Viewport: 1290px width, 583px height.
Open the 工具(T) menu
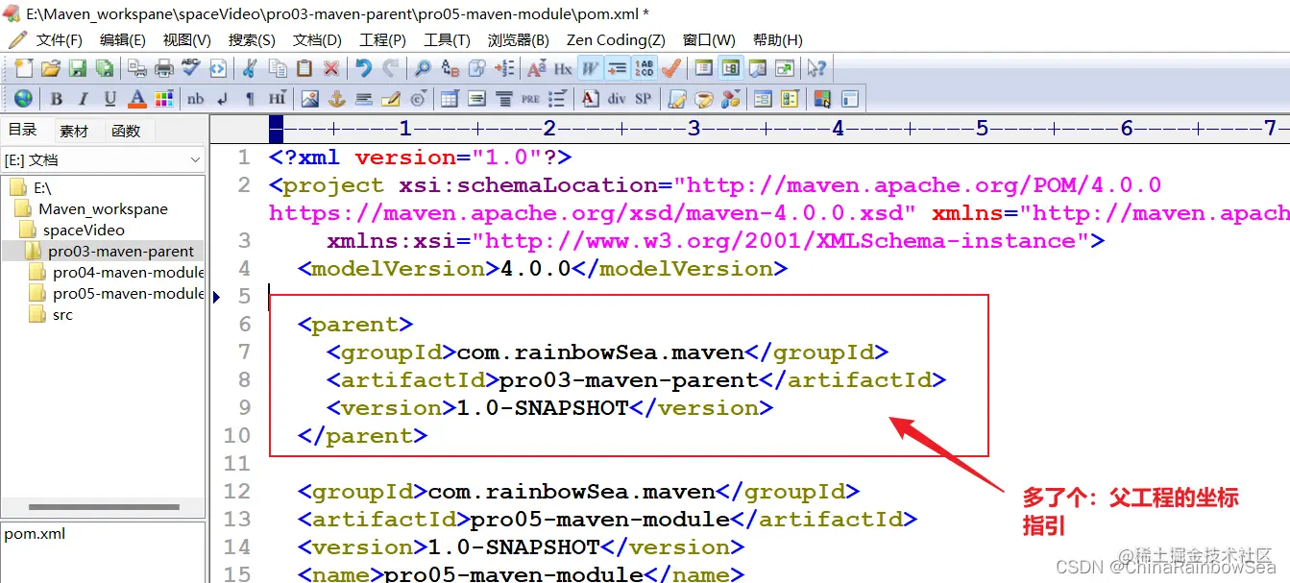point(447,39)
